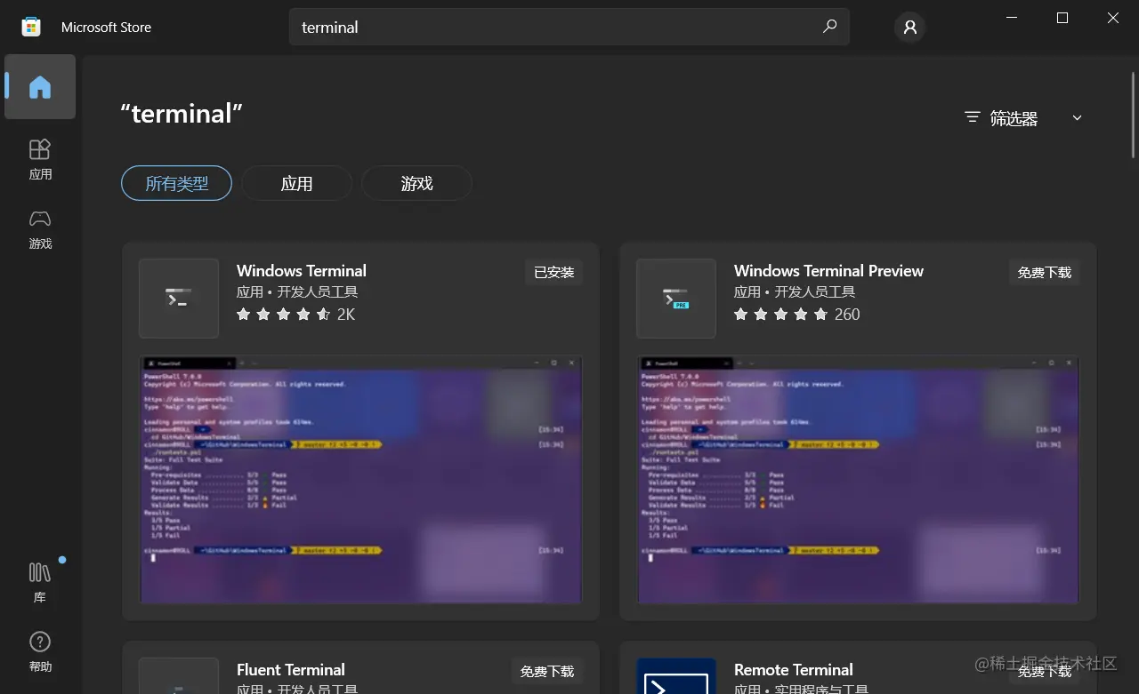The width and height of the screenshot is (1139, 694).
Task: Click the Windows Terminal Preview screenshot thumbnail
Action: point(859,480)
